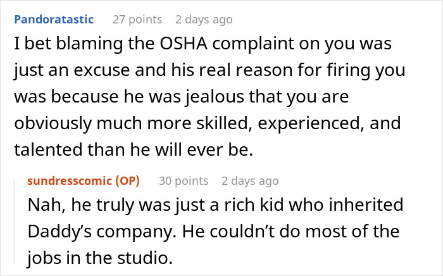Click the "2 days ago" timestamp on sundresscomic's reply
Screen dimensions: 443x276
coord(250,181)
